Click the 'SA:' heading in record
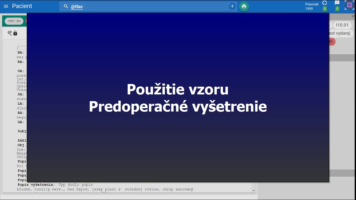This screenshot has height=200, width=356. [x=21, y=94]
